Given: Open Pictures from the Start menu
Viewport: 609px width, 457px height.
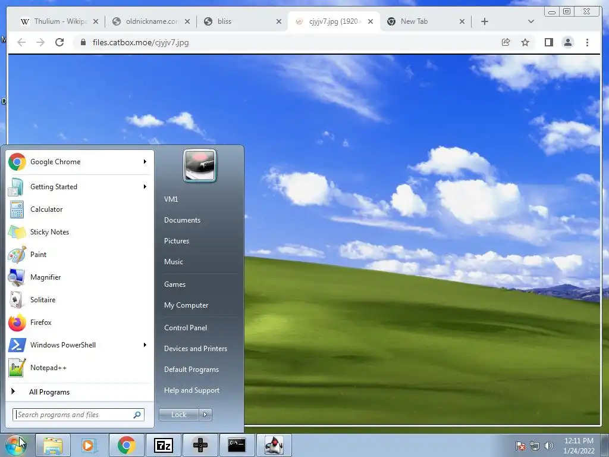Looking at the screenshot, I should click(x=176, y=241).
